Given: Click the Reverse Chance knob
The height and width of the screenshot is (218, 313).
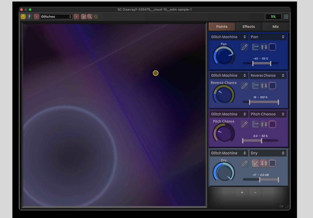Looking at the screenshot, I should pos(224,94).
